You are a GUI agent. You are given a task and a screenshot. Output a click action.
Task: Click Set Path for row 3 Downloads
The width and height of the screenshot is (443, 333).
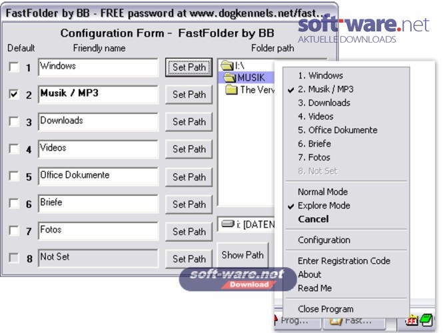tap(189, 122)
